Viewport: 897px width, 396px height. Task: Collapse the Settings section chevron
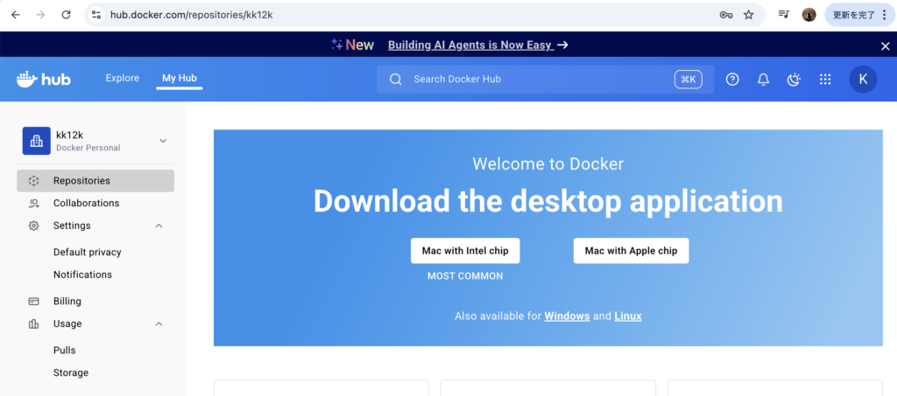(x=159, y=226)
